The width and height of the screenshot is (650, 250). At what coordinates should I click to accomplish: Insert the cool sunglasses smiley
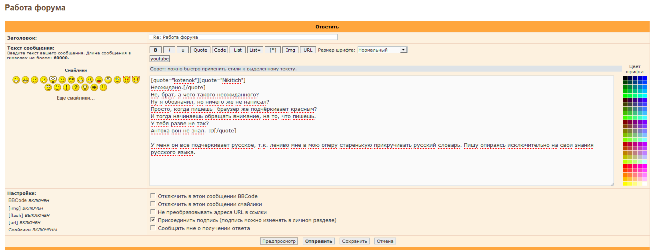tap(71, 80)
